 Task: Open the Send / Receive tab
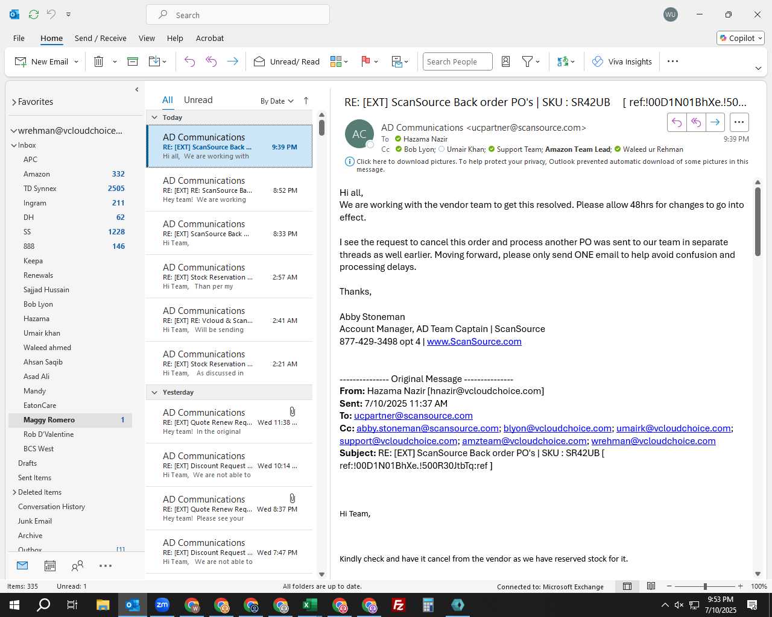101,38
